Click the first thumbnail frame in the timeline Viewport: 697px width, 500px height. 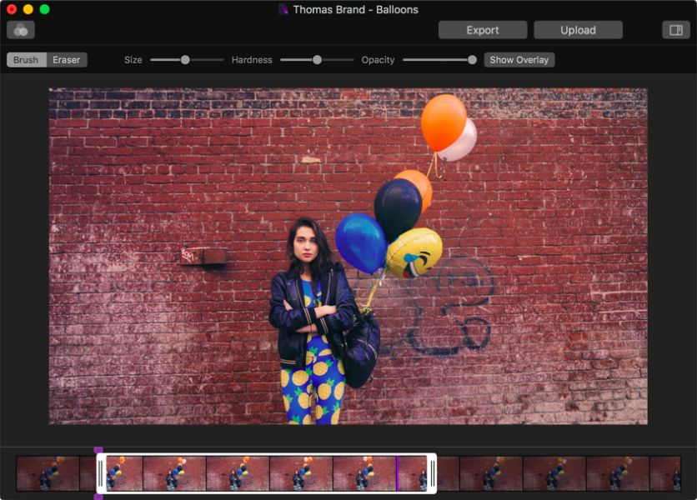pos(48,473)
